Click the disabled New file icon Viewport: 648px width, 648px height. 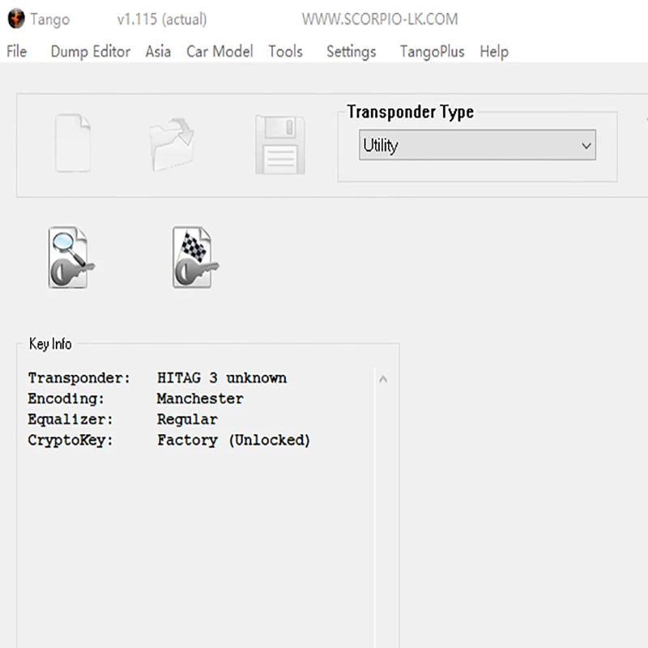(73, 143)
